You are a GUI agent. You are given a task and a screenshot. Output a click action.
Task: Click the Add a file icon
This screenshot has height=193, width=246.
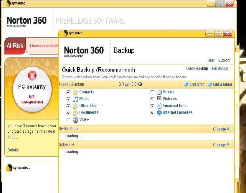(x=186, y=84)
